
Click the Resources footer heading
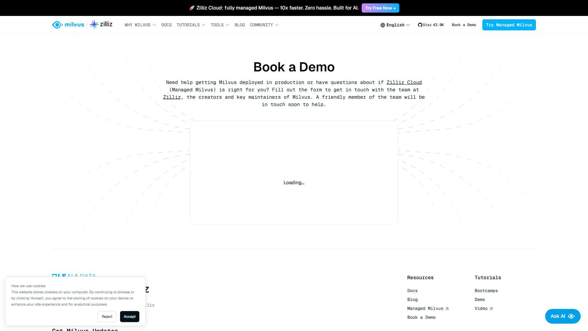coord(420,277)
